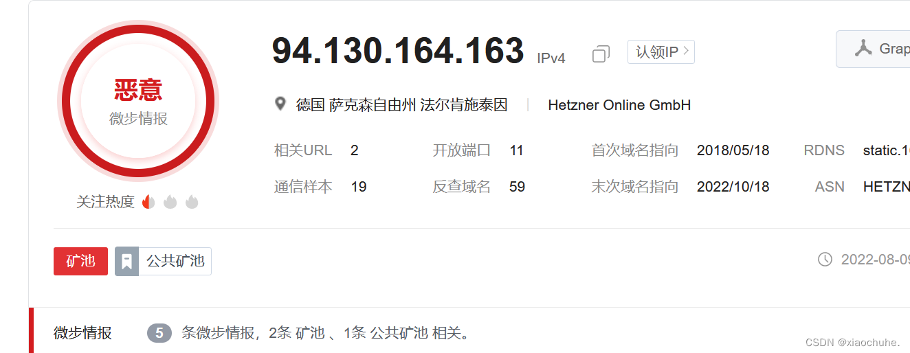The image size is (910, 353).
Task: Click the 恶意 verdict circle
Action: 138,101
